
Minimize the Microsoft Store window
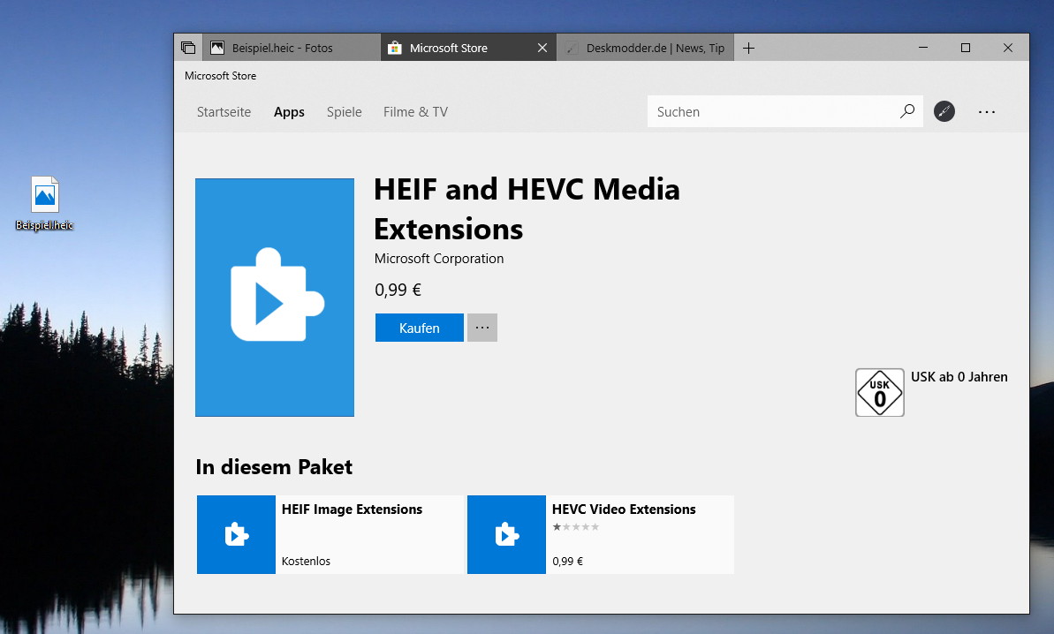[x=923, y=48]
